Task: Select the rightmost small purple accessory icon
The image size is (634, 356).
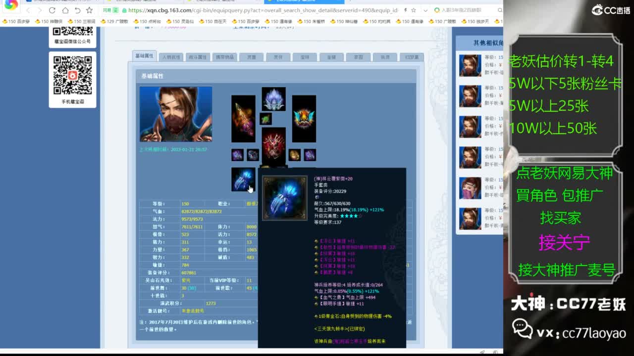Action: pos(310,155)
